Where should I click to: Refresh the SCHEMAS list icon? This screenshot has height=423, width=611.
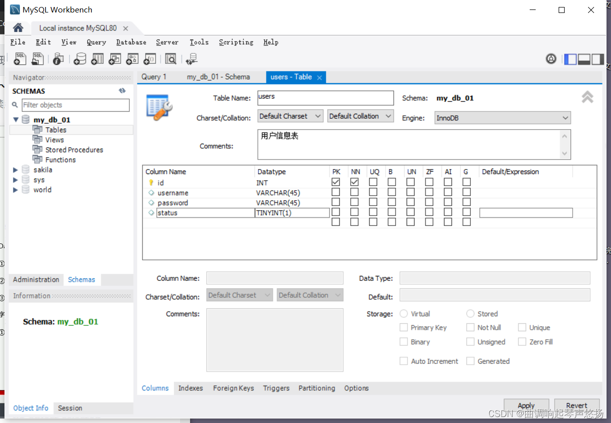(122, 91)
